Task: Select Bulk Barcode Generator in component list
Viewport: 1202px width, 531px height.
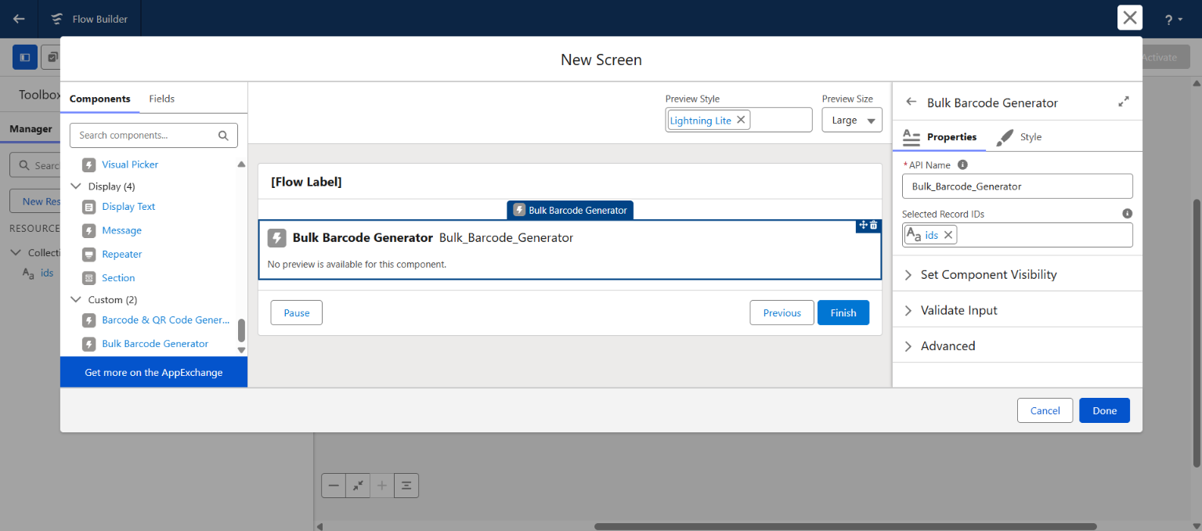Action: tap(155, 344)
